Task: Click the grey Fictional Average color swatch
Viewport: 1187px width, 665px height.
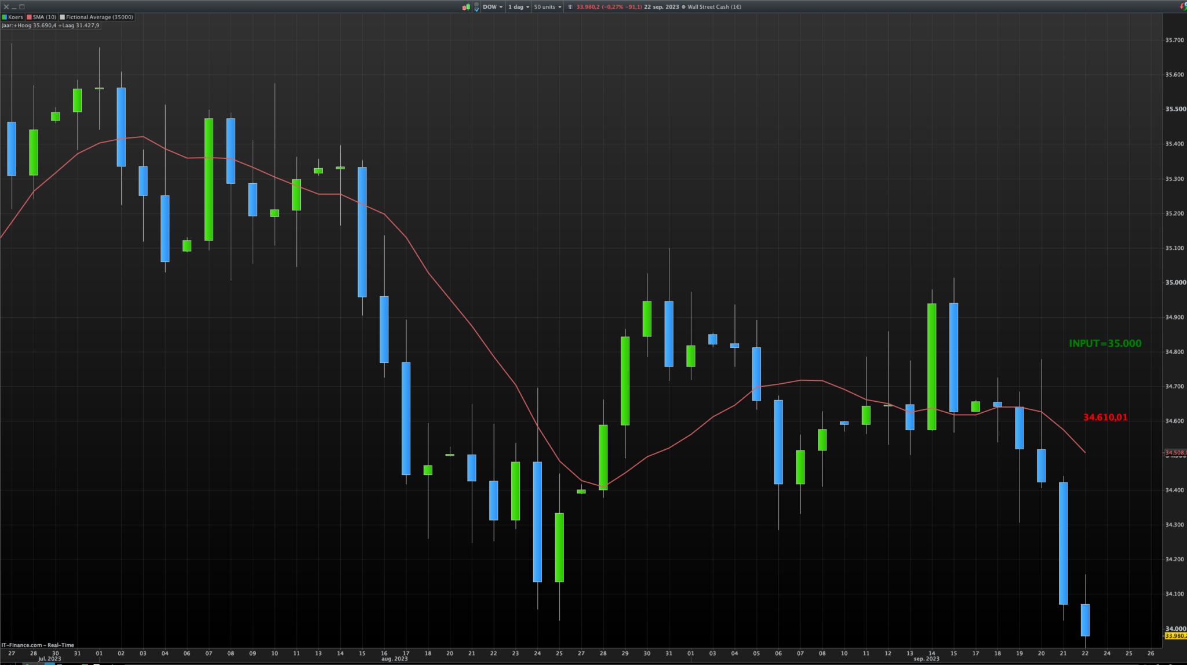Action: 63,17
